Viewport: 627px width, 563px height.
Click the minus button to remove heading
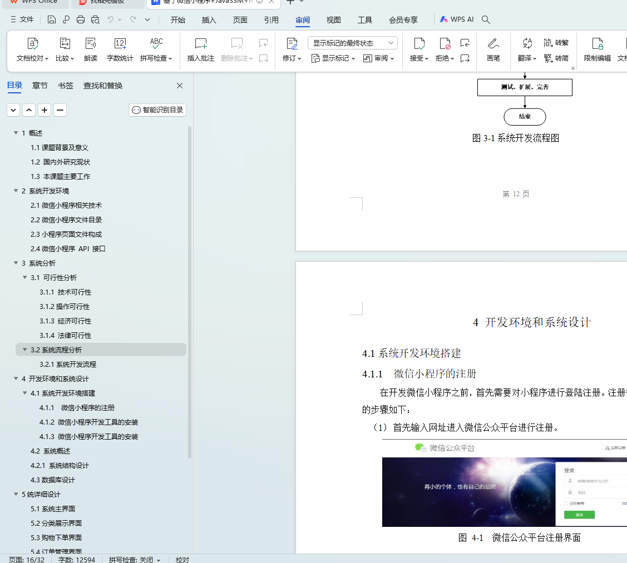pyautogui.click(x=60, y=110)
